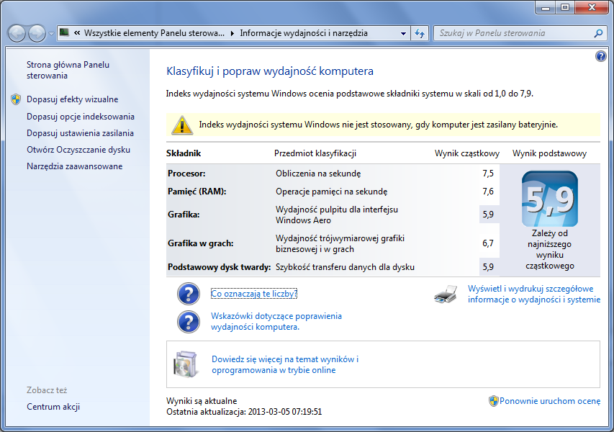Open 'Dopasuj efekty wizualne' link

coord(73,99)
